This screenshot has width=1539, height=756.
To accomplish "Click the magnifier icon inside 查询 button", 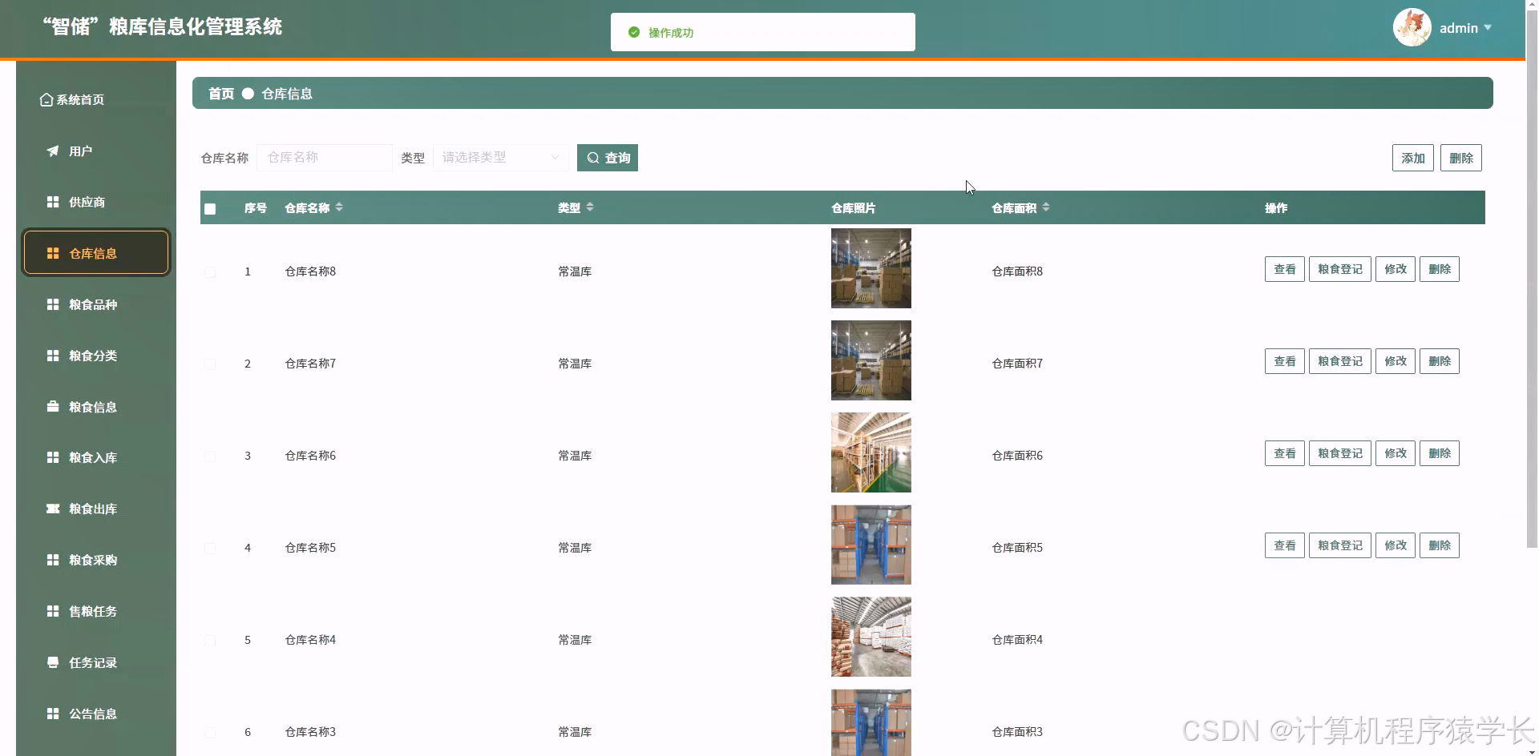I will click(594, 157).
